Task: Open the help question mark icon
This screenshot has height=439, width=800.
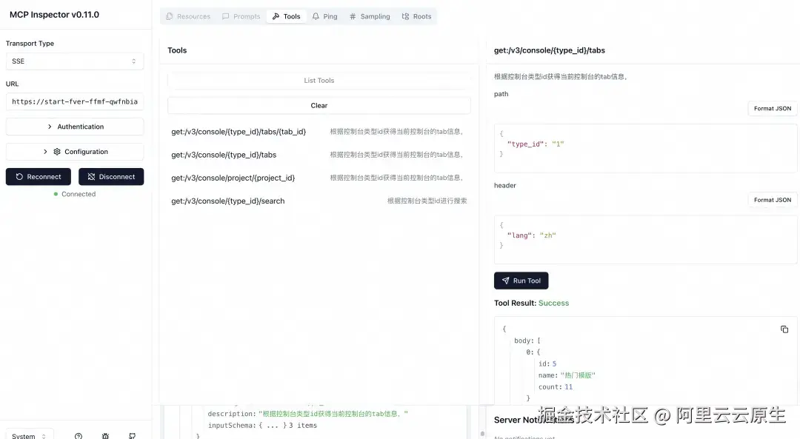Action: pyautogui.click(x=78, y=436)
